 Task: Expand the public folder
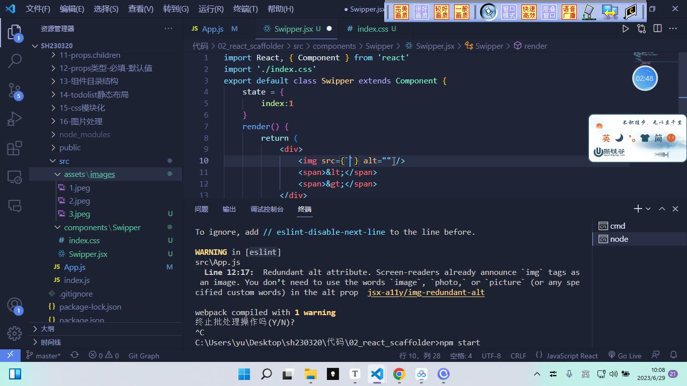coord(106,147)
